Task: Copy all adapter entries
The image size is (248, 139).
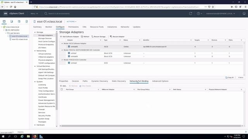Action: point(229,78)
